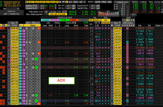Decrease lot size with down arrow
The image size is (163, 107).
[x=63, y=12]
